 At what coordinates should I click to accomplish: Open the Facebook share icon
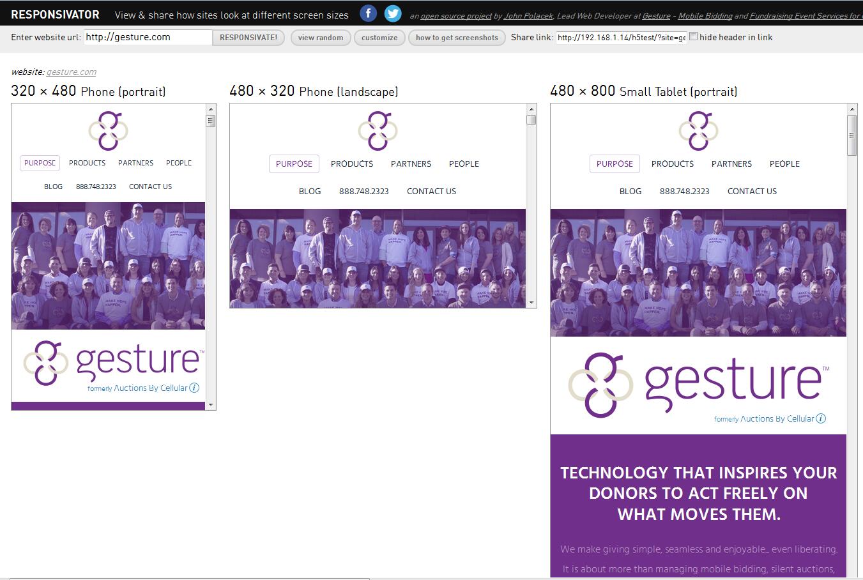point(368,13)
